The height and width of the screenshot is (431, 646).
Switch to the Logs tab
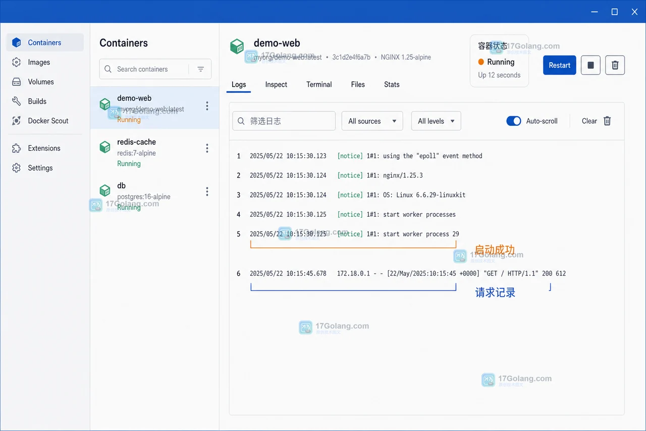tap(239, 85)
